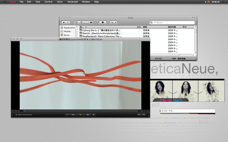The height and width of the screenshot is (142, 228).
Task: Click the vertical scrollbar down arrow in file list
Action: pyautogui.click(x=195, y=53)
